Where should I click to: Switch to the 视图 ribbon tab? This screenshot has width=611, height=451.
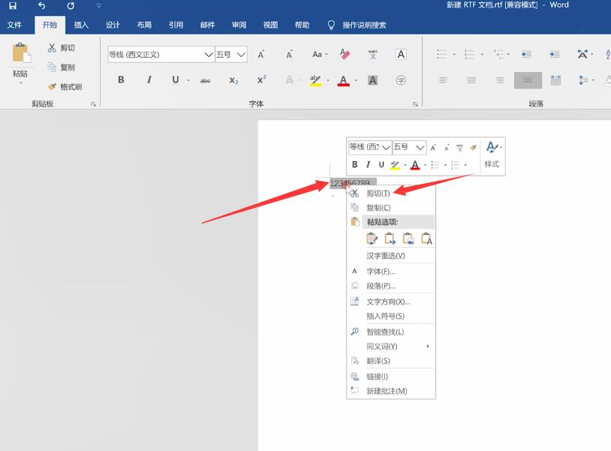pos(270,25)
